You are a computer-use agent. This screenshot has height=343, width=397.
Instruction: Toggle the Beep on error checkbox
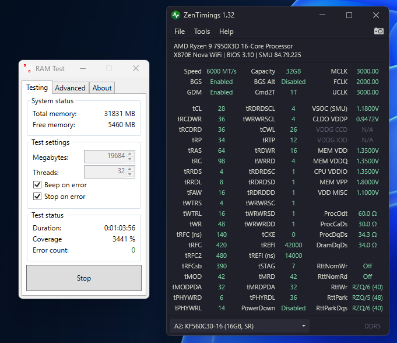coord(37,185)
